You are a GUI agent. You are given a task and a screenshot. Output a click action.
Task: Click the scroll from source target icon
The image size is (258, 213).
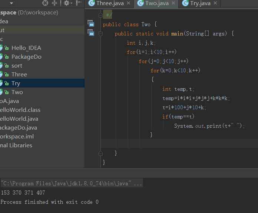point(45,3)
